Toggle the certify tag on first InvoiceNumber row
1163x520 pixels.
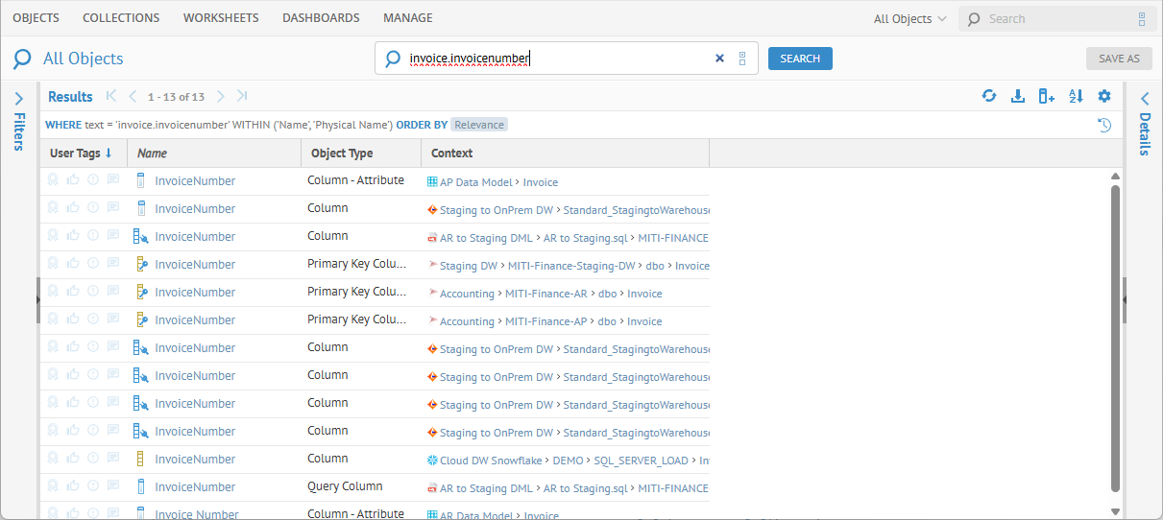53,180
